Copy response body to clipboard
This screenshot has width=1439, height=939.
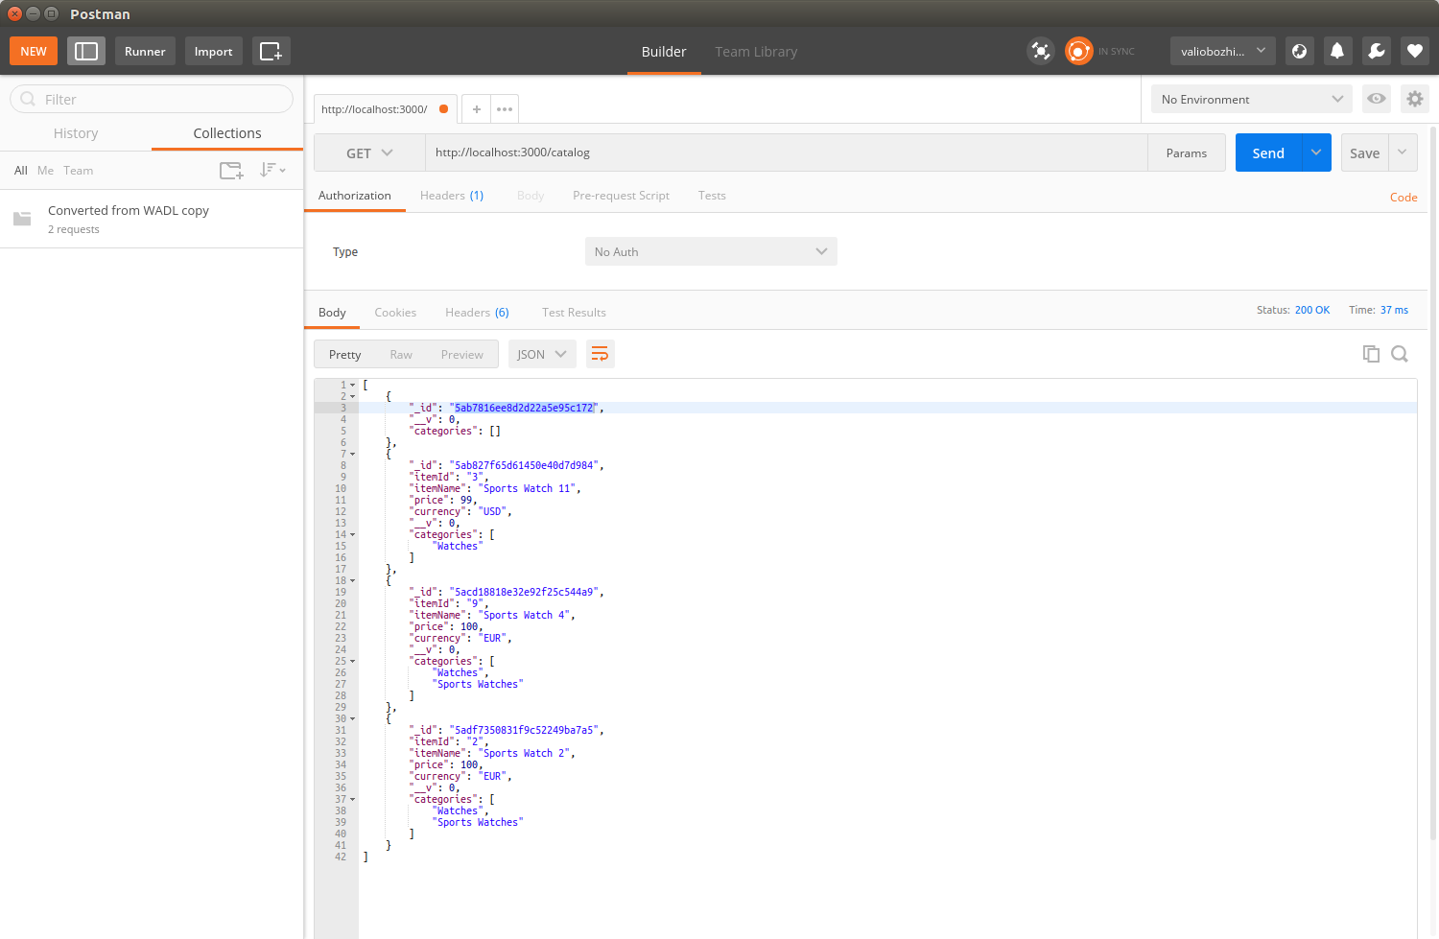[x=1371, y=354]
